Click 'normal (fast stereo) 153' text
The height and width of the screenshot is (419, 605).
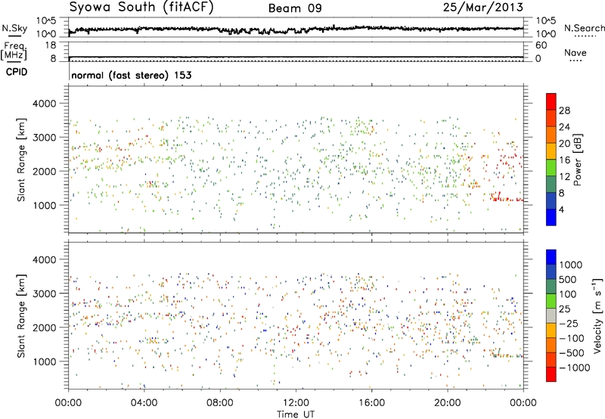[x=132, y=75]
